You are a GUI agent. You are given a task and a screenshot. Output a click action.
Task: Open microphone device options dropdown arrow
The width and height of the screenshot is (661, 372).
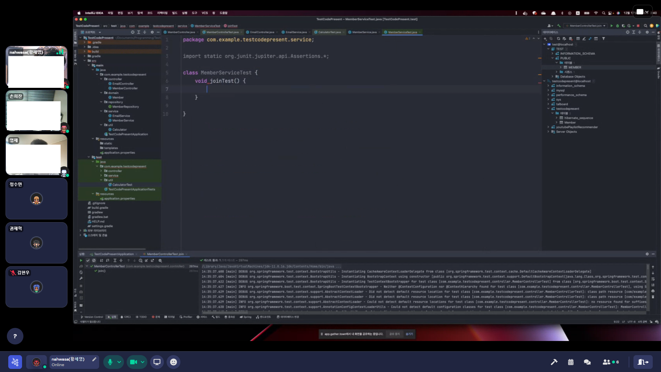[119, 362]
